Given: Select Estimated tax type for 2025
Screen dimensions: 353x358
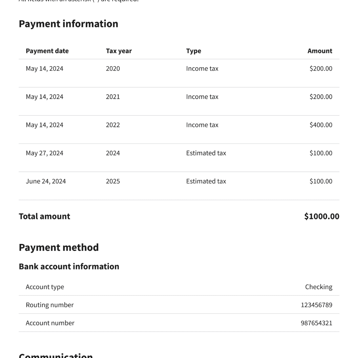Looking at the screenshot, I should click(x=206, y=181).
